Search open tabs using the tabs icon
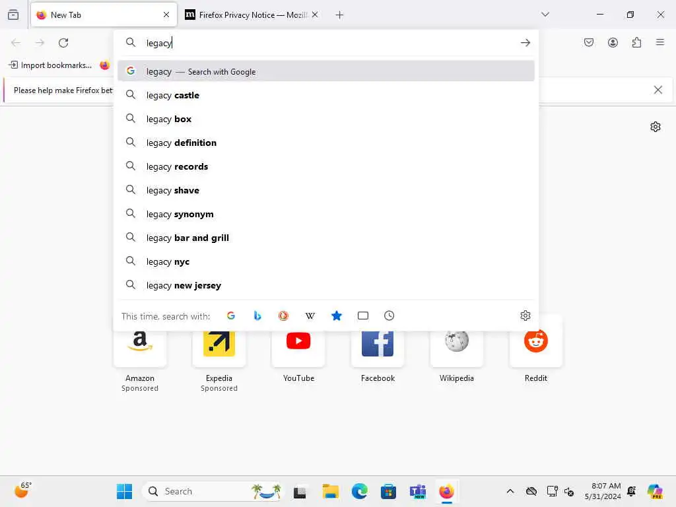Screen dimensions: 676x507 coord(363,316)
